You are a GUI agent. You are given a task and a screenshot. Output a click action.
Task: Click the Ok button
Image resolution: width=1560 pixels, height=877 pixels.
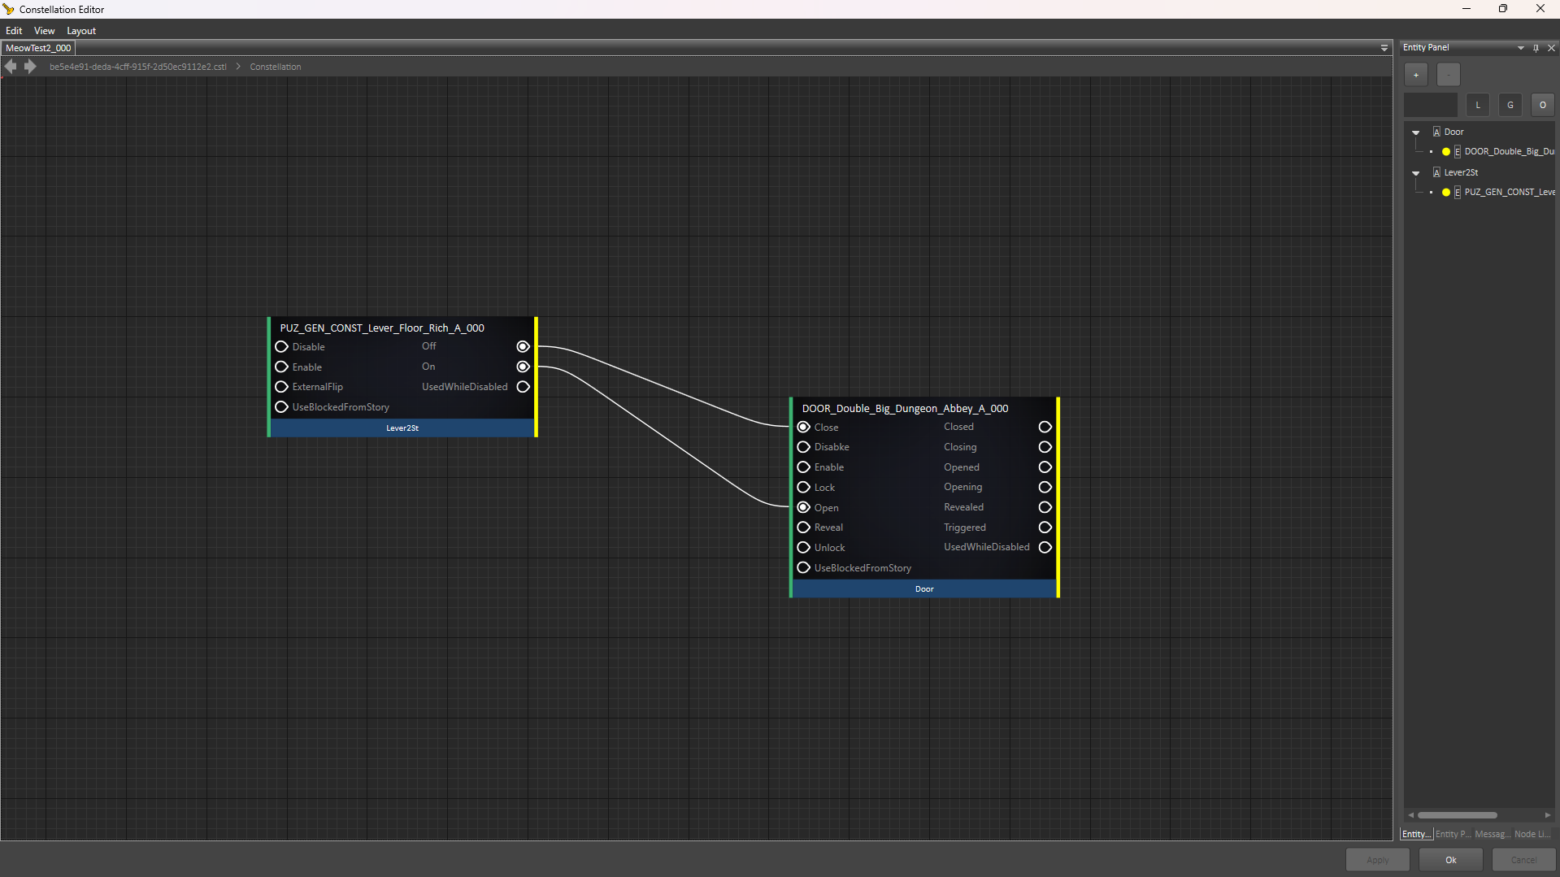1451,860
